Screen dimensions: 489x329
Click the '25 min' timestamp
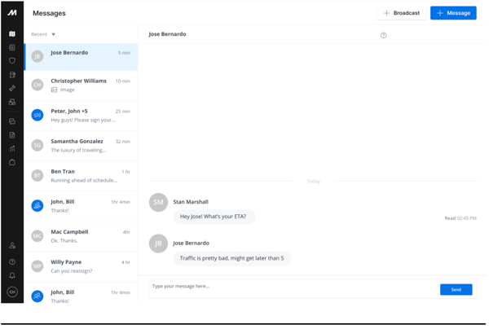click(x=122, y=112)
